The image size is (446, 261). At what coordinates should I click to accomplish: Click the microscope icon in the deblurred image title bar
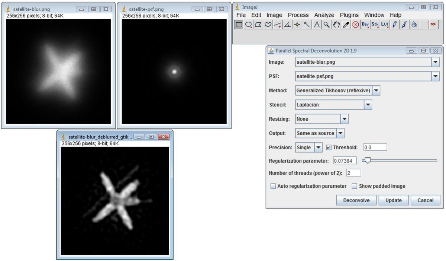click(64, 137)
